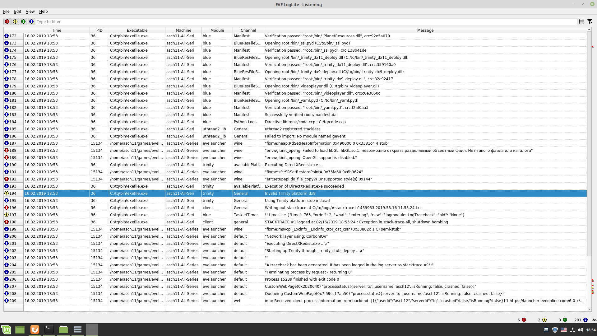
Task: Toggle the green notice level filter
Action: coord(23,21)
